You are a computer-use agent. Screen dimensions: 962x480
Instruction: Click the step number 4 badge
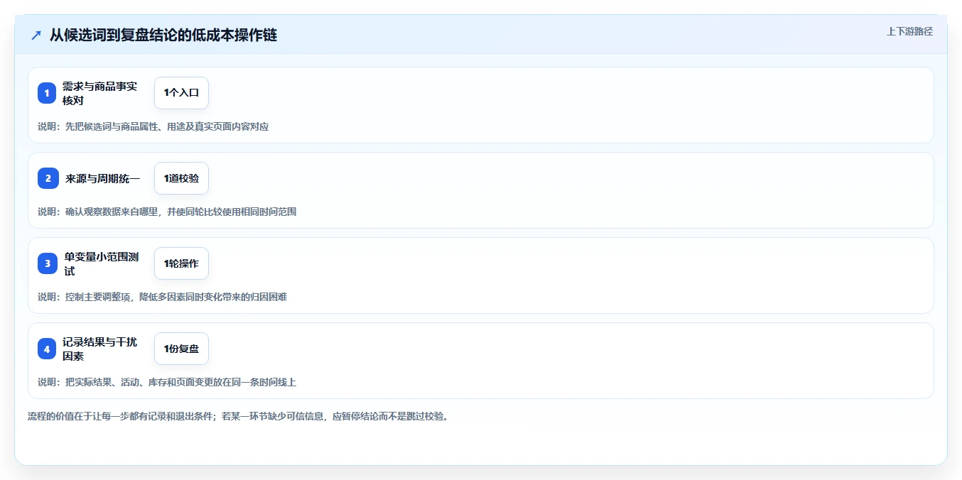tap(47, 349)
